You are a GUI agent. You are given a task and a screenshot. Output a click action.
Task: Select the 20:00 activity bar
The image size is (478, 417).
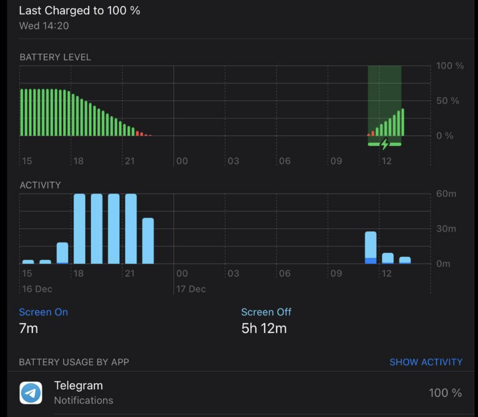coord(114,229)
